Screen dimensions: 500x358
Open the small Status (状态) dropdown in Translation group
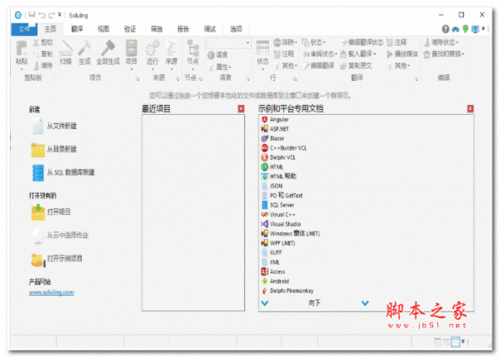(314, 42)
